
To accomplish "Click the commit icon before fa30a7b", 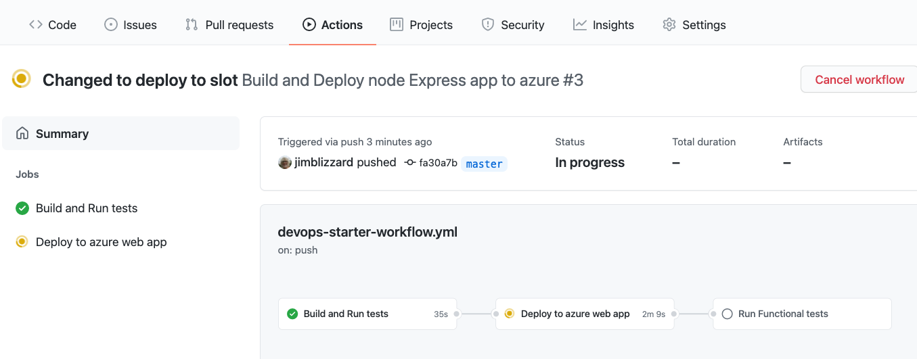I will [x=409, y=163].
